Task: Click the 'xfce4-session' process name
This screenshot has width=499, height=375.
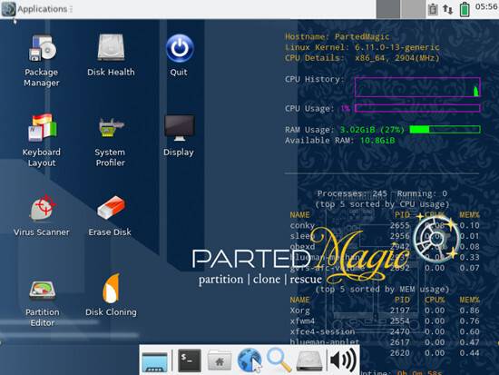Action: (x=322, y=331)
